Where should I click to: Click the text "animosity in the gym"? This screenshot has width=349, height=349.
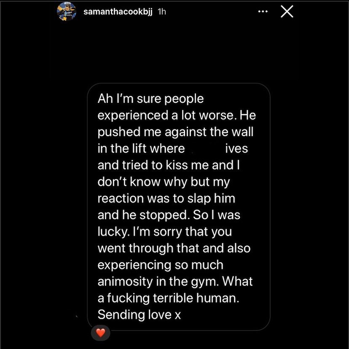(159, 282)
